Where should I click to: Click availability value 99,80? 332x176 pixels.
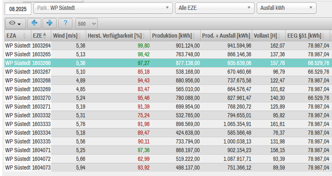143,45
